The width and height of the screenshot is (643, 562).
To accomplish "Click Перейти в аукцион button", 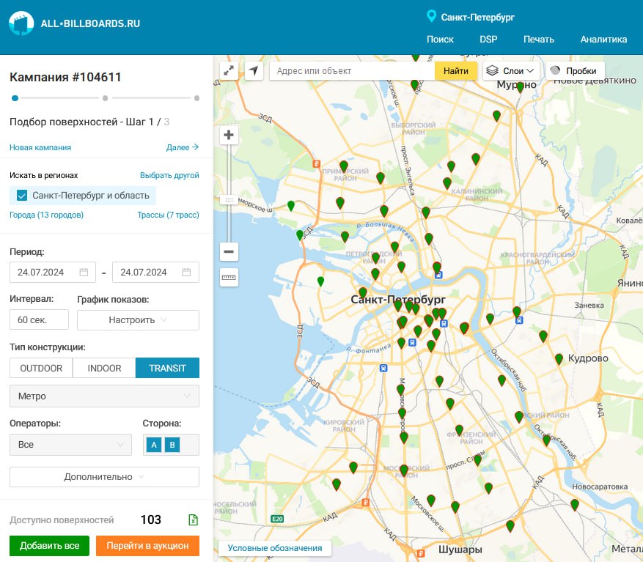I will point(147,546).
